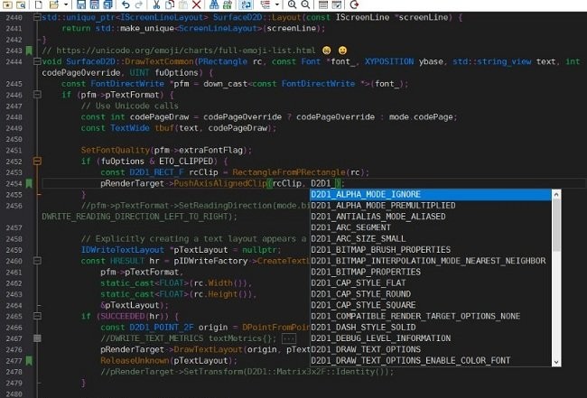Open Find with the binoculars icon
The image size is (587, 398).
[x=213, y=5]
